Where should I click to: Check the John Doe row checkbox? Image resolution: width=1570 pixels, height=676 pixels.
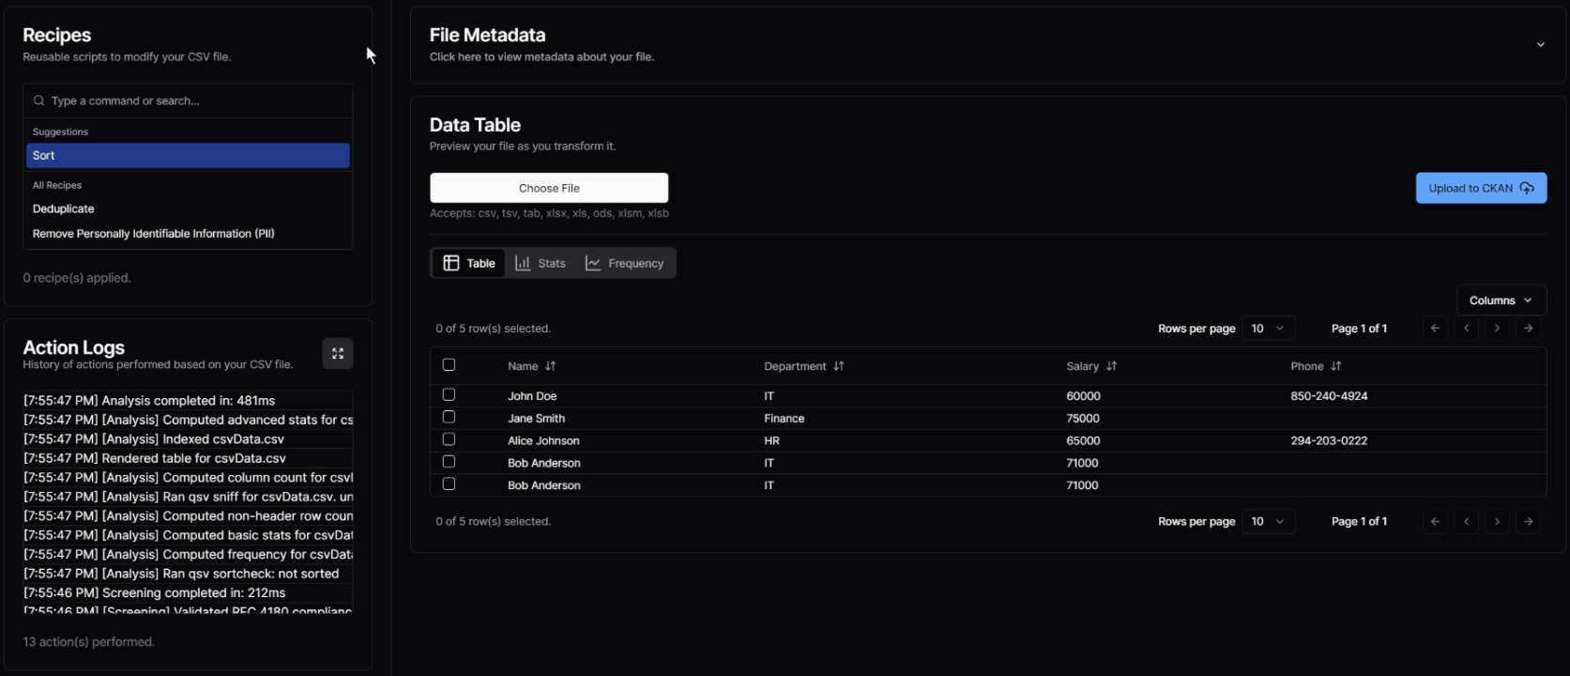click(x=449, y=394)
